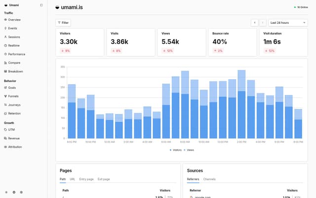Click the Visits 3.86k metric card

(131, 42)
